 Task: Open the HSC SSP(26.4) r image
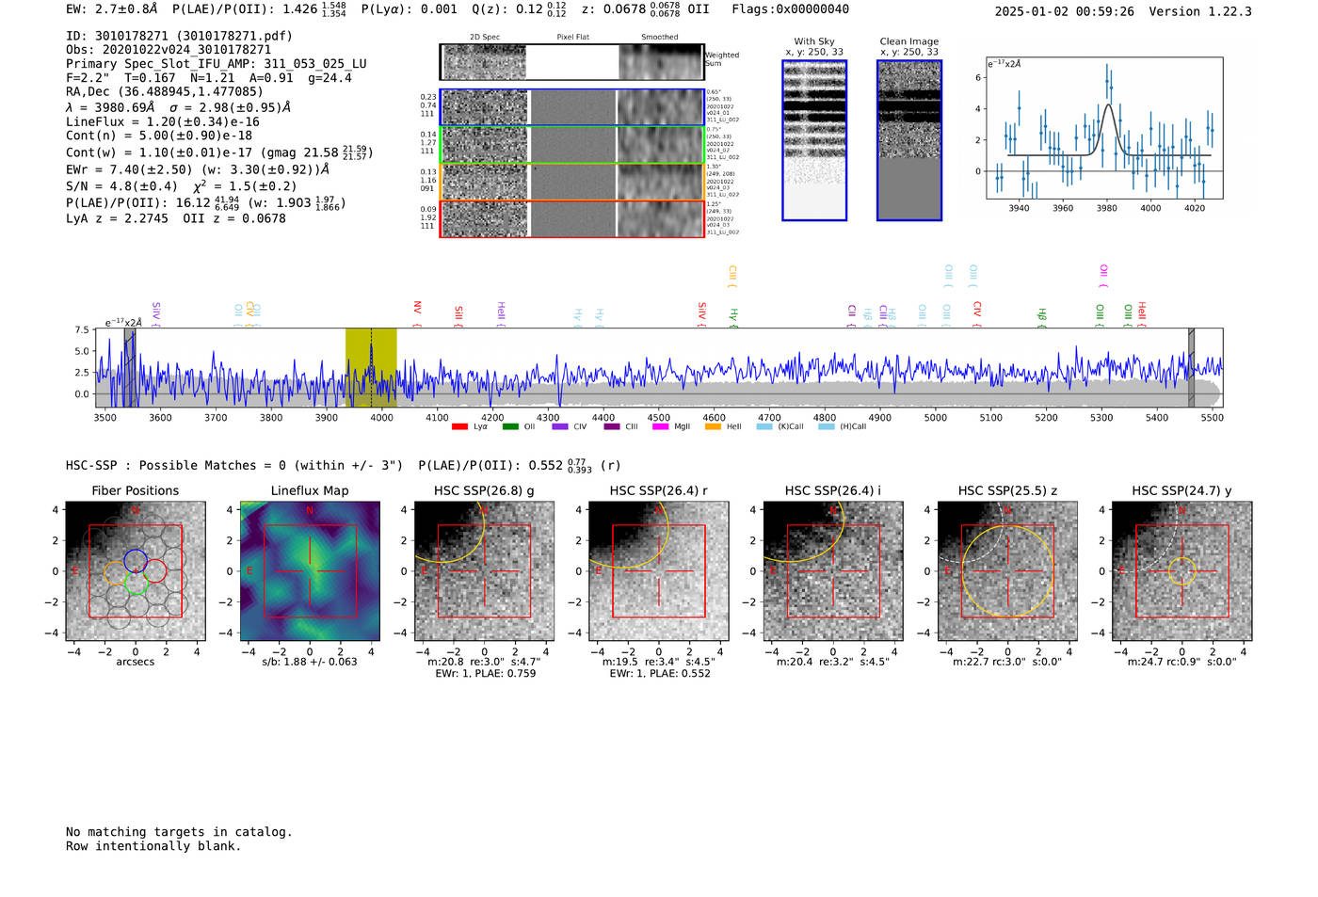[x=659, y=571]
